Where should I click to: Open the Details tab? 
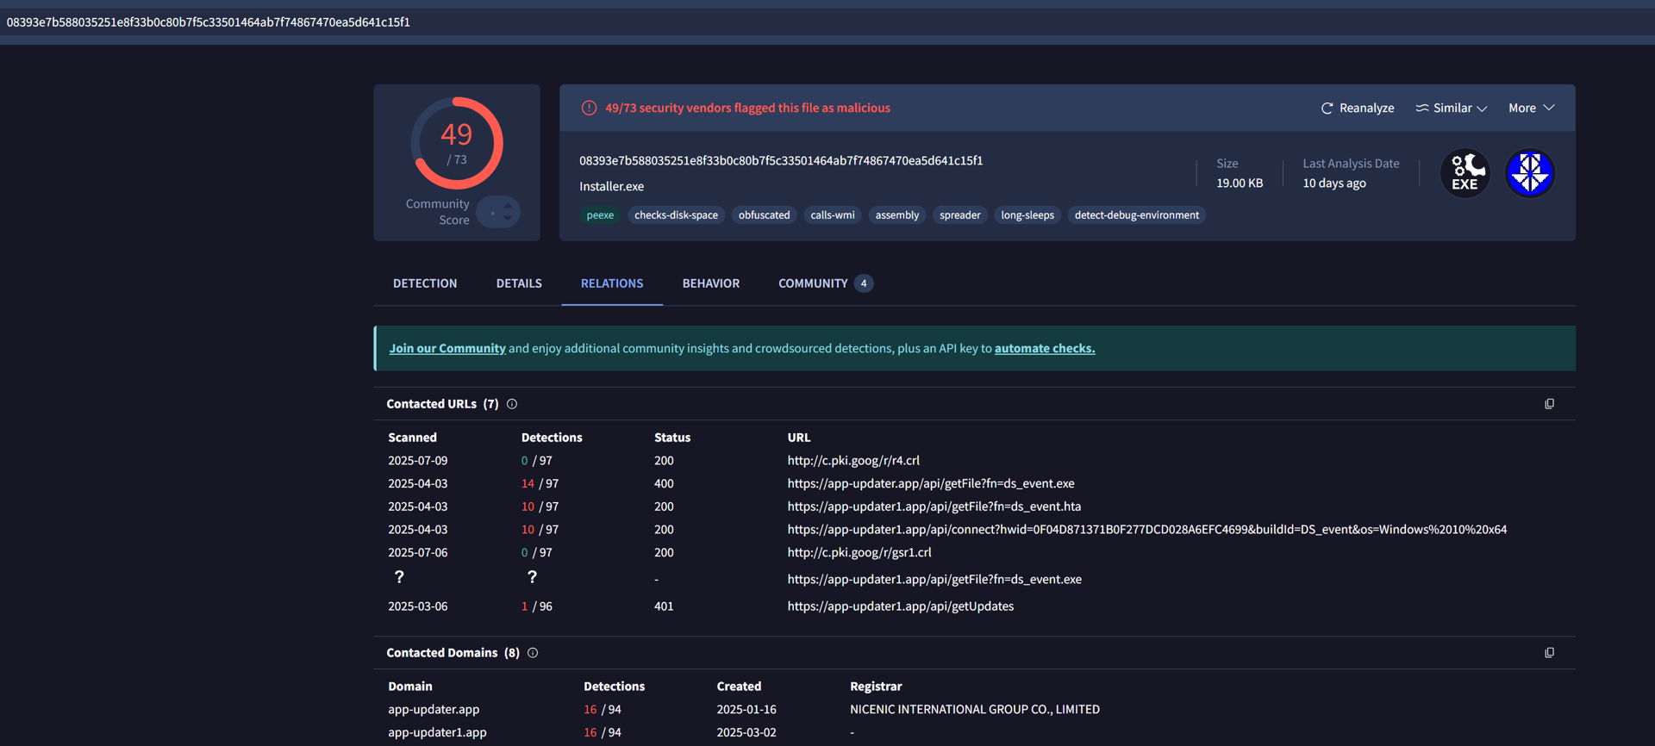pos(519,283)
